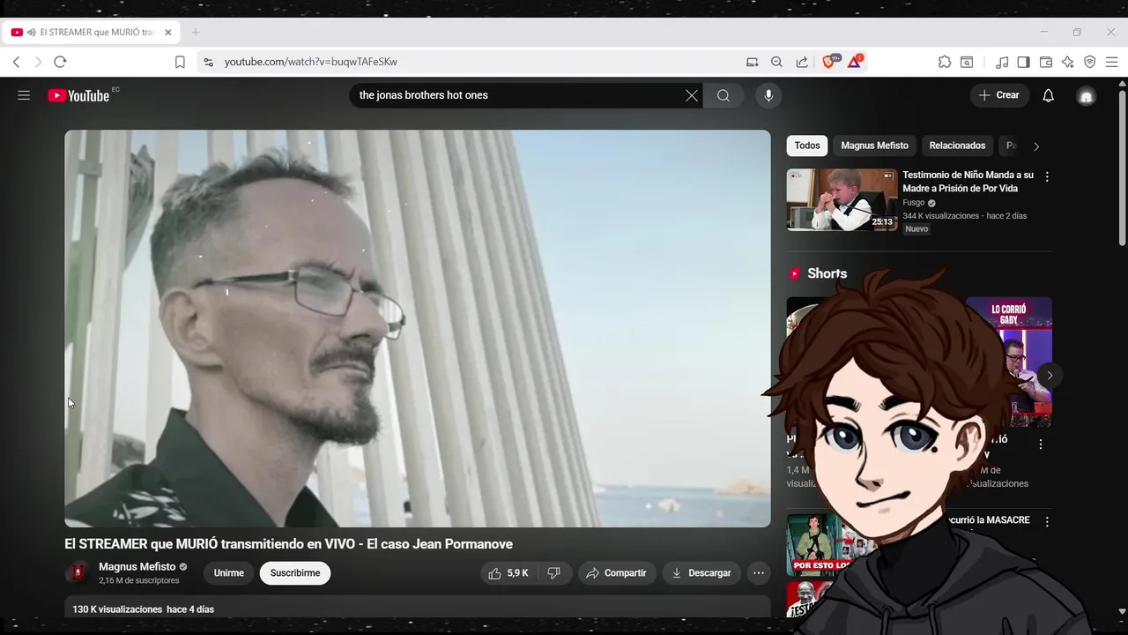
Task: Toggle the browser sidebar panel
Action: pyautogui.click(x=1023, y=62)
